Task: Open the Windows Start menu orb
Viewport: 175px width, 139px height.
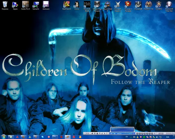Action: (x=3, y=137)
